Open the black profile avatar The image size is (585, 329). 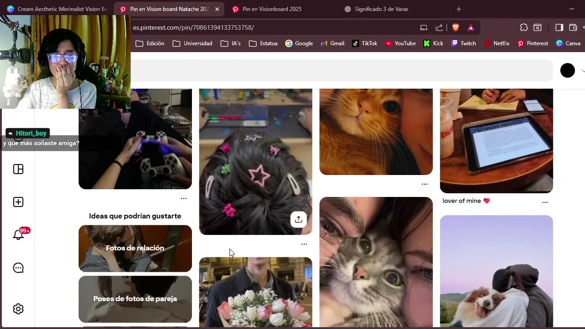[x=568, y=70]
